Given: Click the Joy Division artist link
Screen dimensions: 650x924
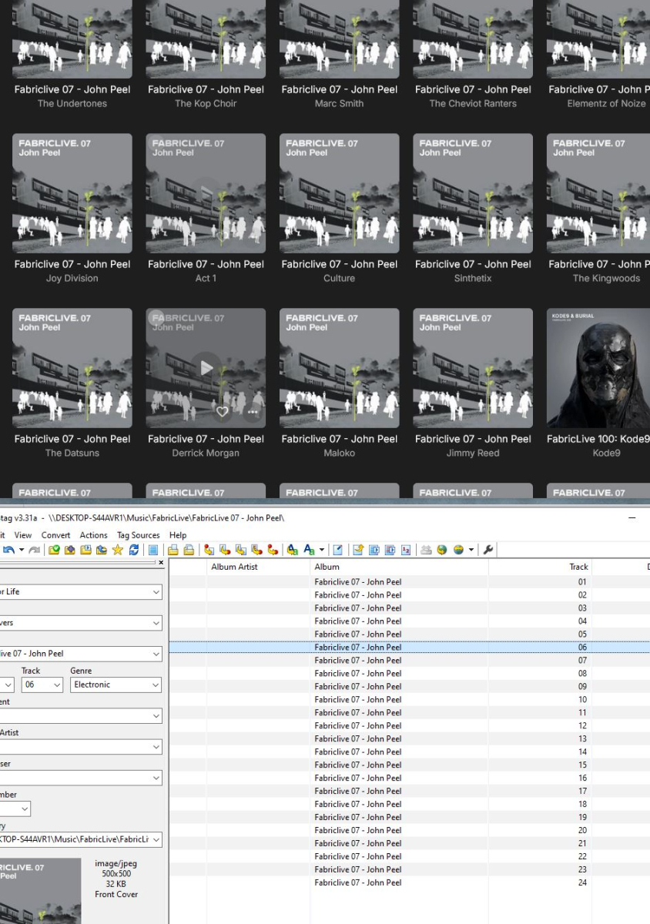Looking at the screenshot, I should pos(72,279).
